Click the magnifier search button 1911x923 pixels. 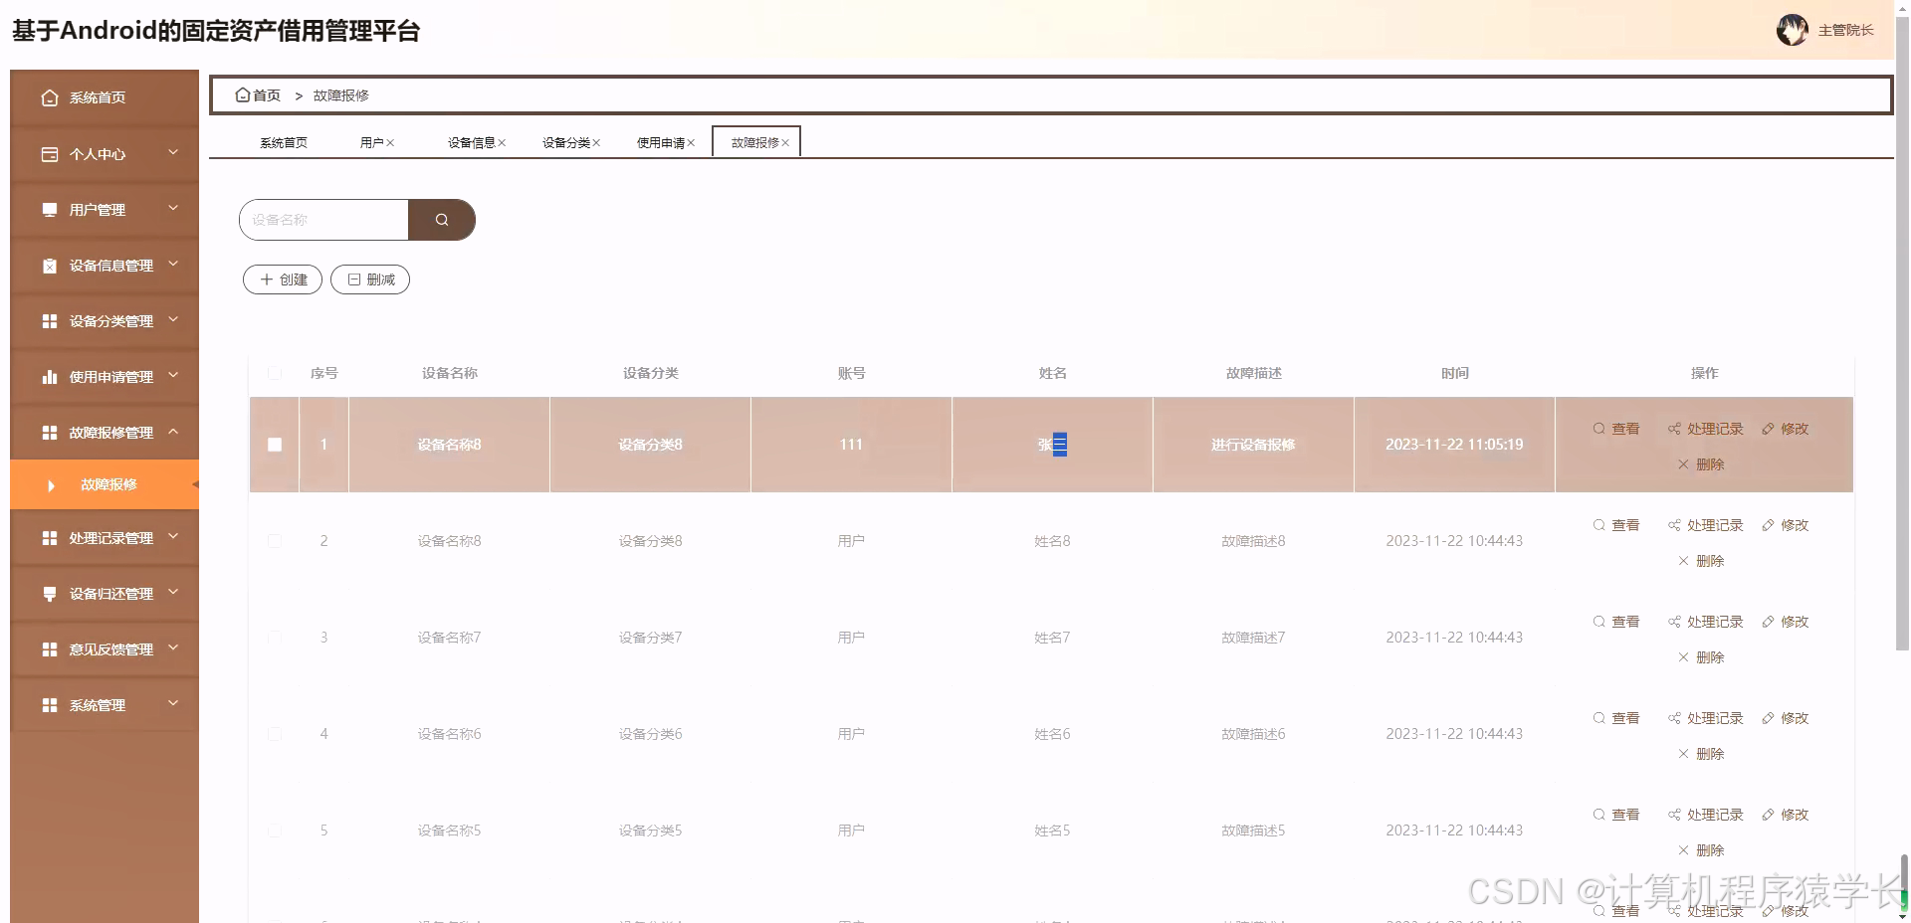point(442,220)
